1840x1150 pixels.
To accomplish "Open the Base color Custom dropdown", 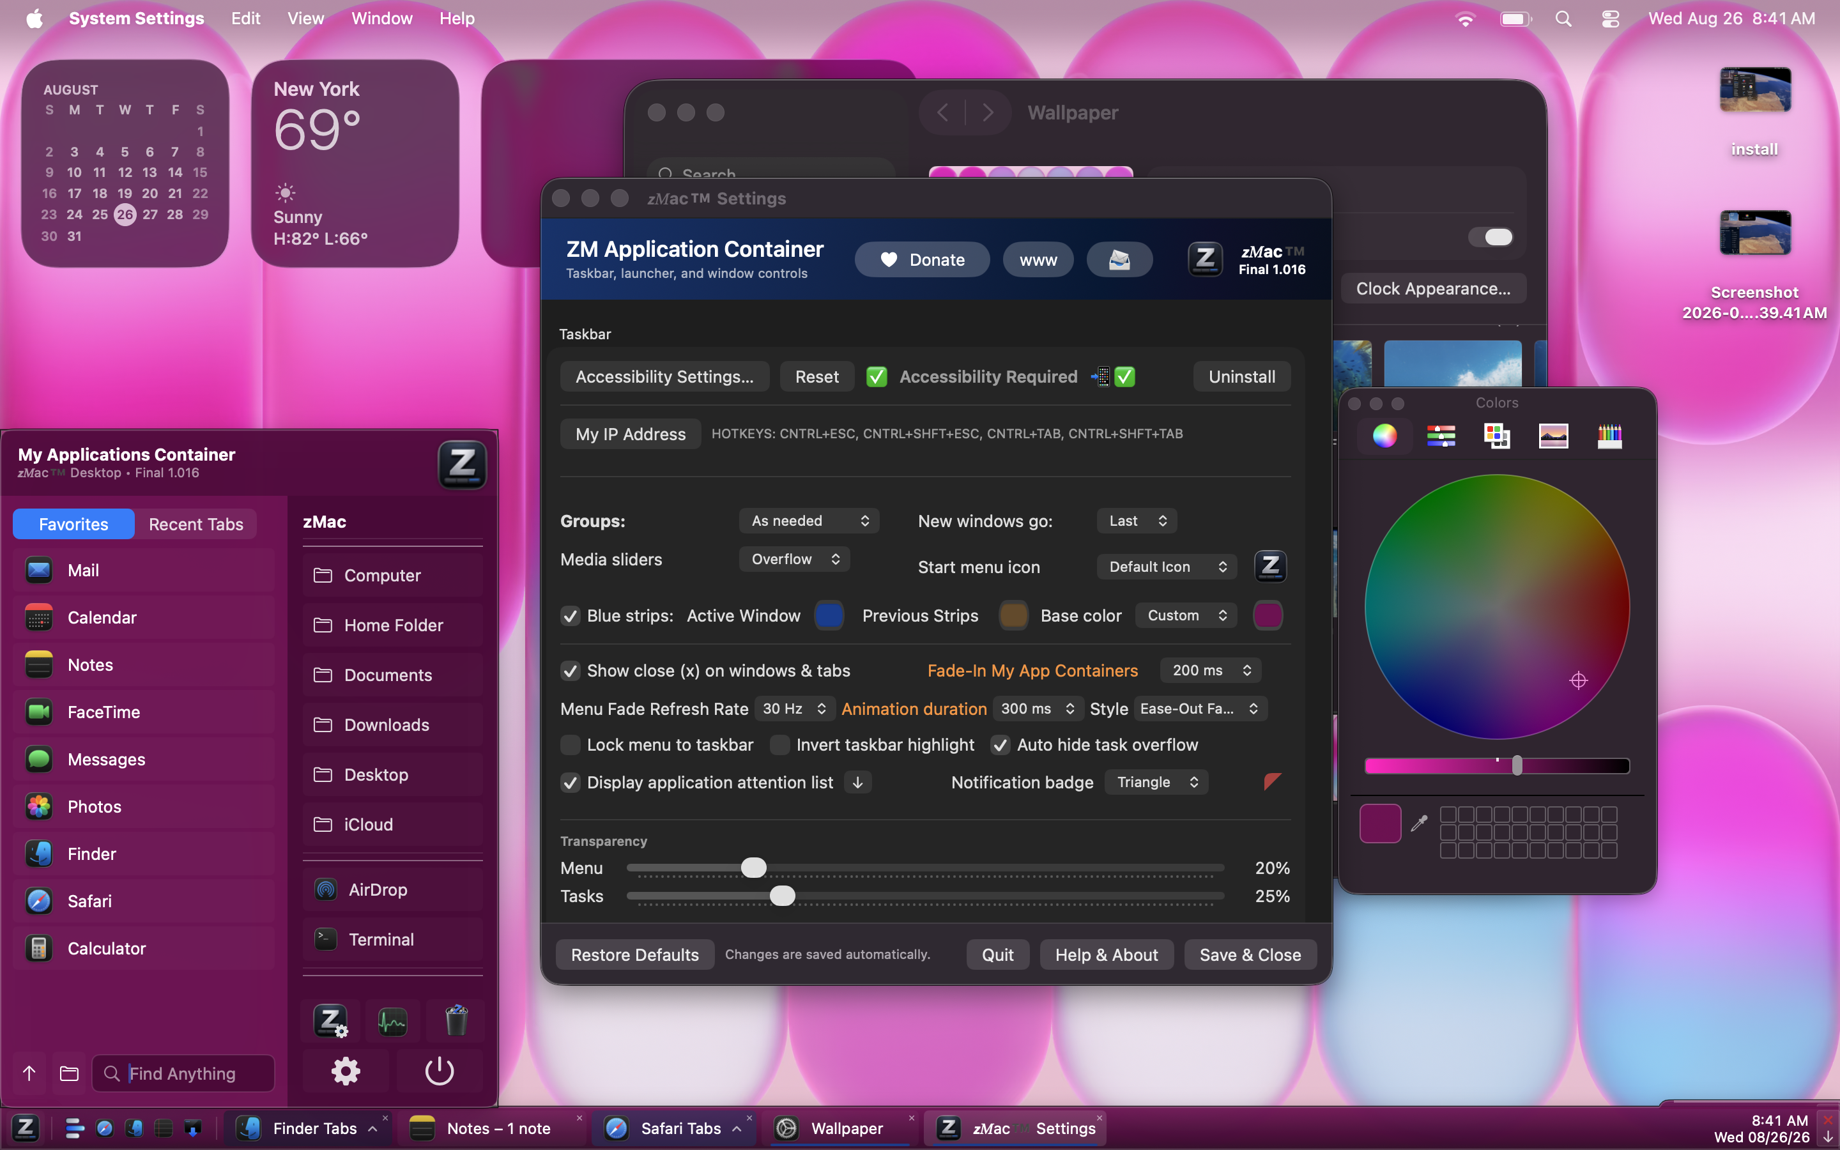I will [x=1186, y=615].
